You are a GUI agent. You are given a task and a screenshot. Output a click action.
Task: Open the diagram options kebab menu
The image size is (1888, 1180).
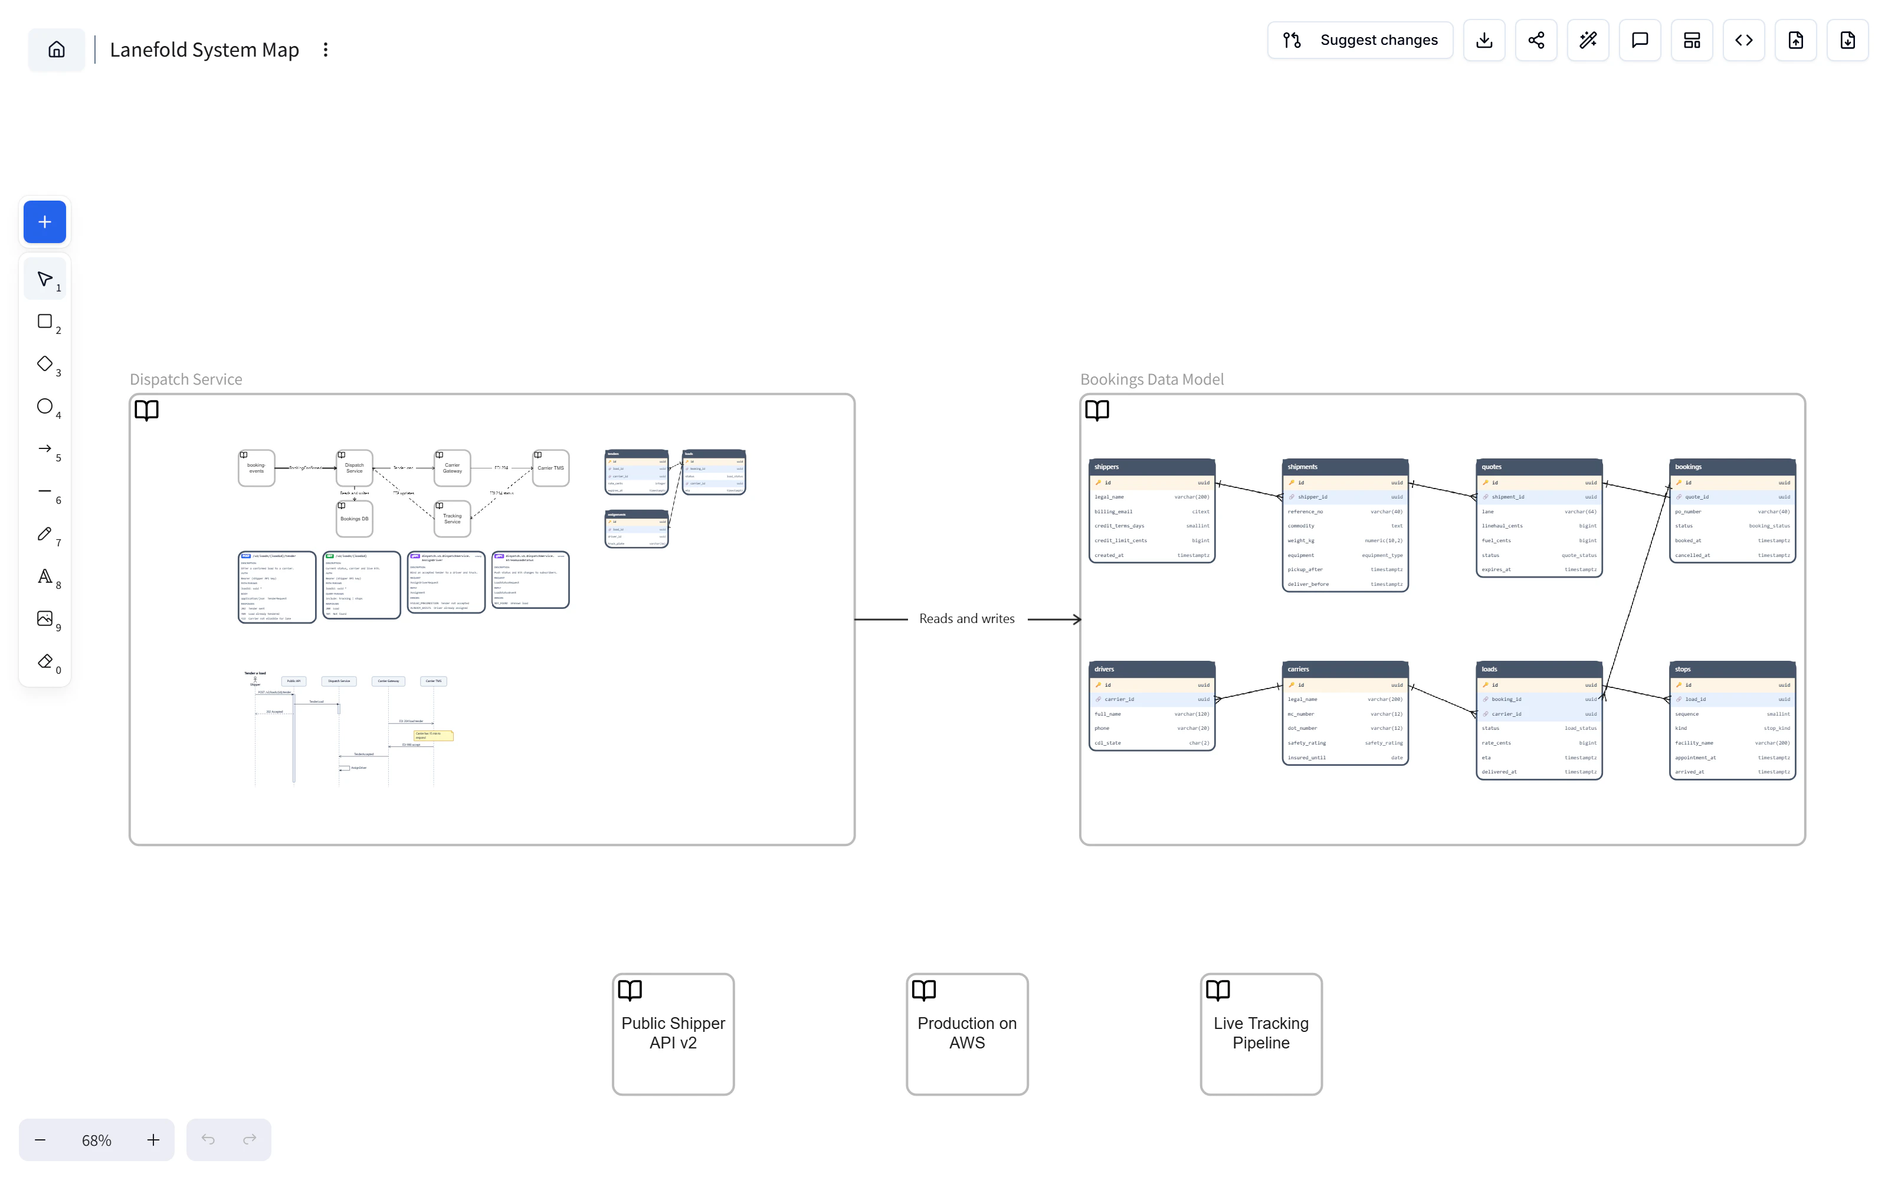[x=325, y=49]
